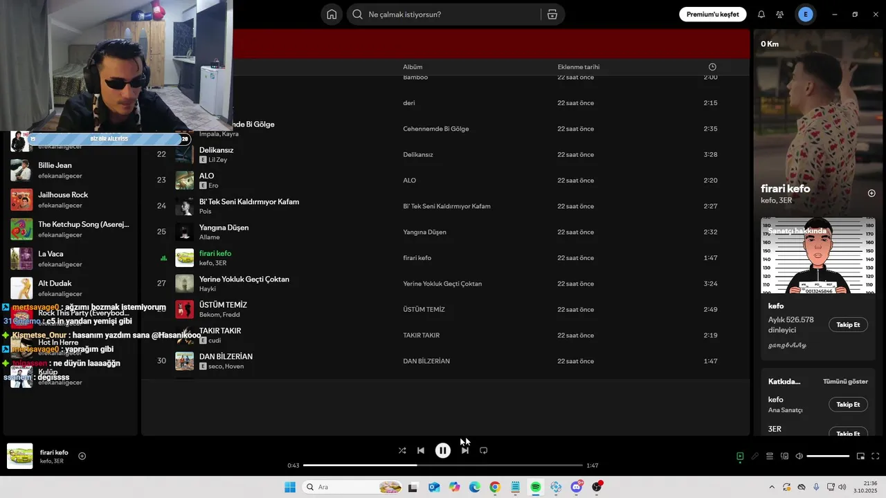The width and height of the screenshot is (886, 498).
Task: Open OBS Studio from the taskbar
Action: coord(597,487)
